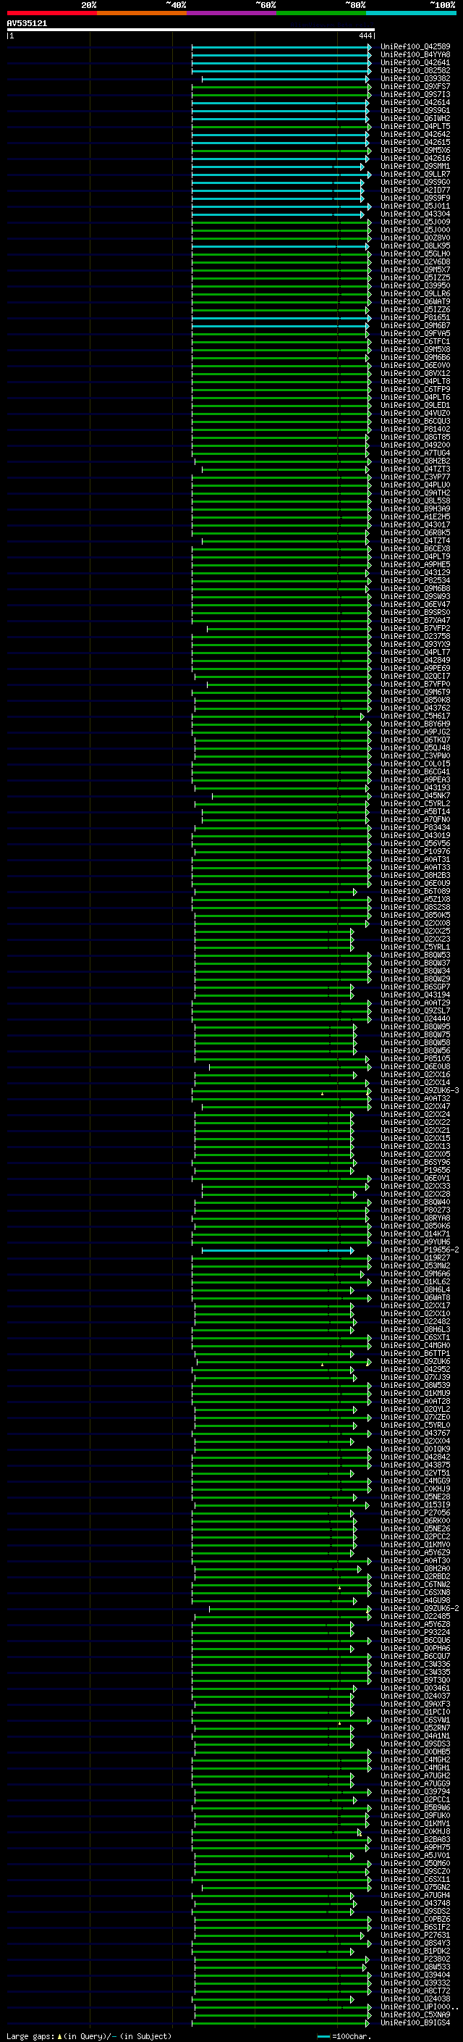Viewport: 463px width, 2042px height.
Task: Click the UniRef100_Q39382 label
Action: pos(415,78)
